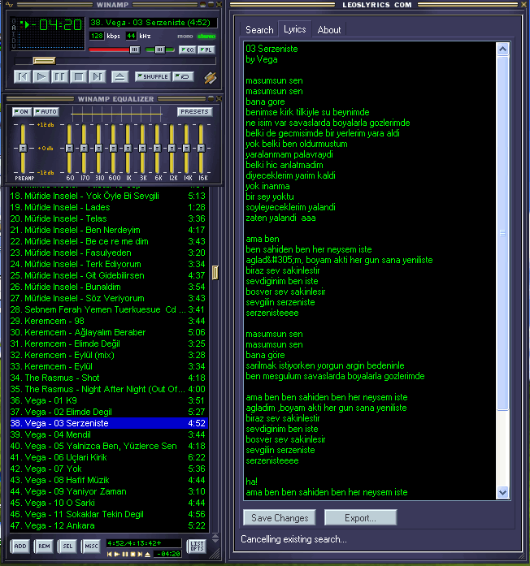Select playlist item 47 Vega - 12 Ankara

point(109,525)
